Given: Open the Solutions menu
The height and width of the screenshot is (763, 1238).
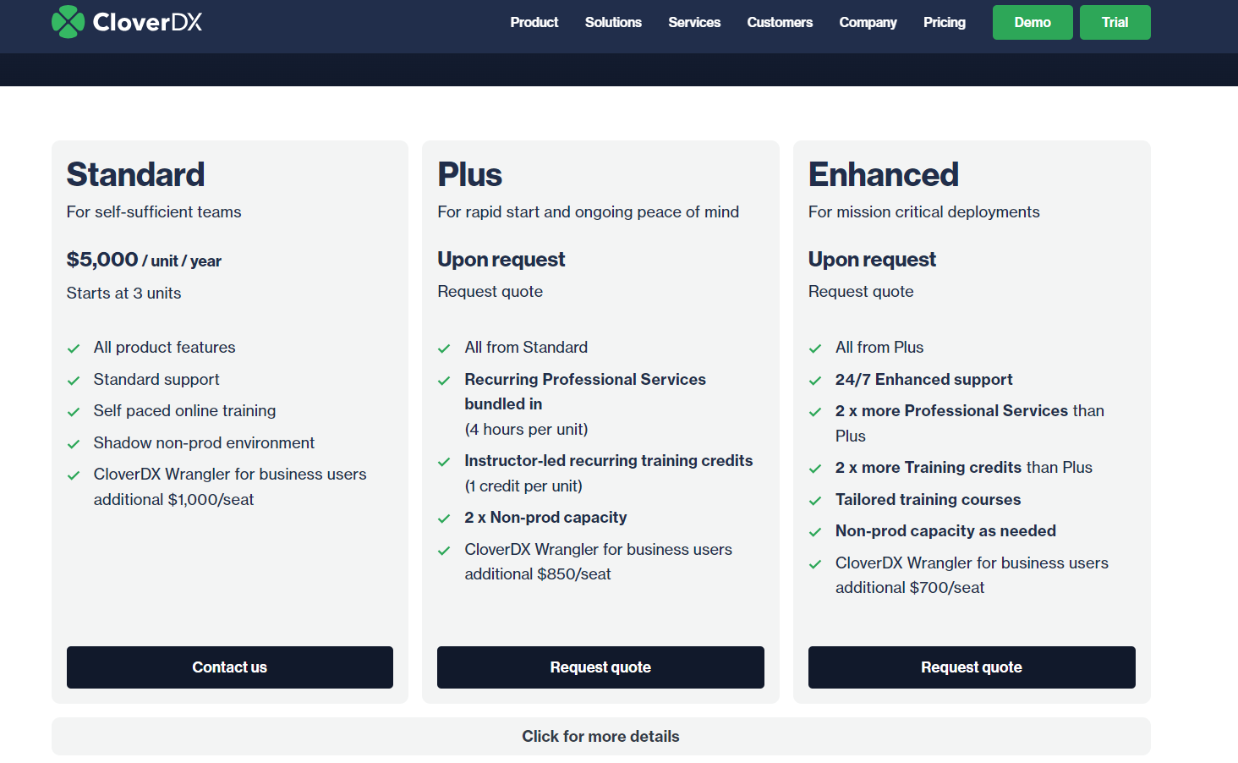Looking at the screenshot, I should [613, 23].
